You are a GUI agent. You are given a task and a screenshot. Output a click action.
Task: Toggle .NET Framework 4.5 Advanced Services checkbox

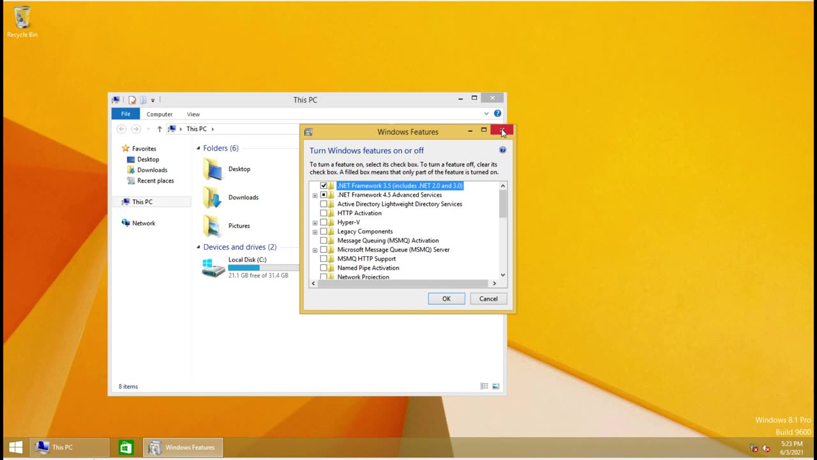[324, 195]
